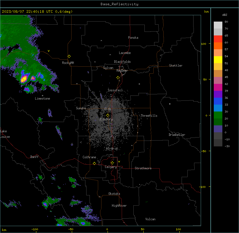Click the 0.6(deg) elevation angle text
This screenshot has height=233, width=239.
point(64,12)
